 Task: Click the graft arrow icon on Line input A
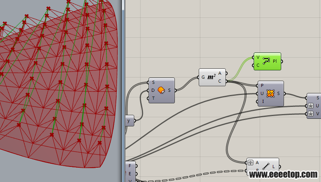(x=251, y=163)
